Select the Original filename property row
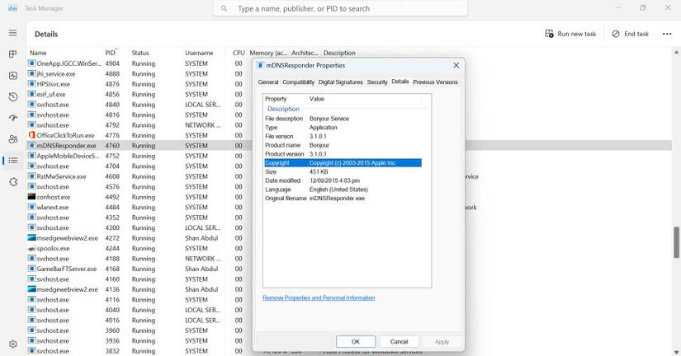Viewport: 681px width, 356px height. [x=343, y=198]
